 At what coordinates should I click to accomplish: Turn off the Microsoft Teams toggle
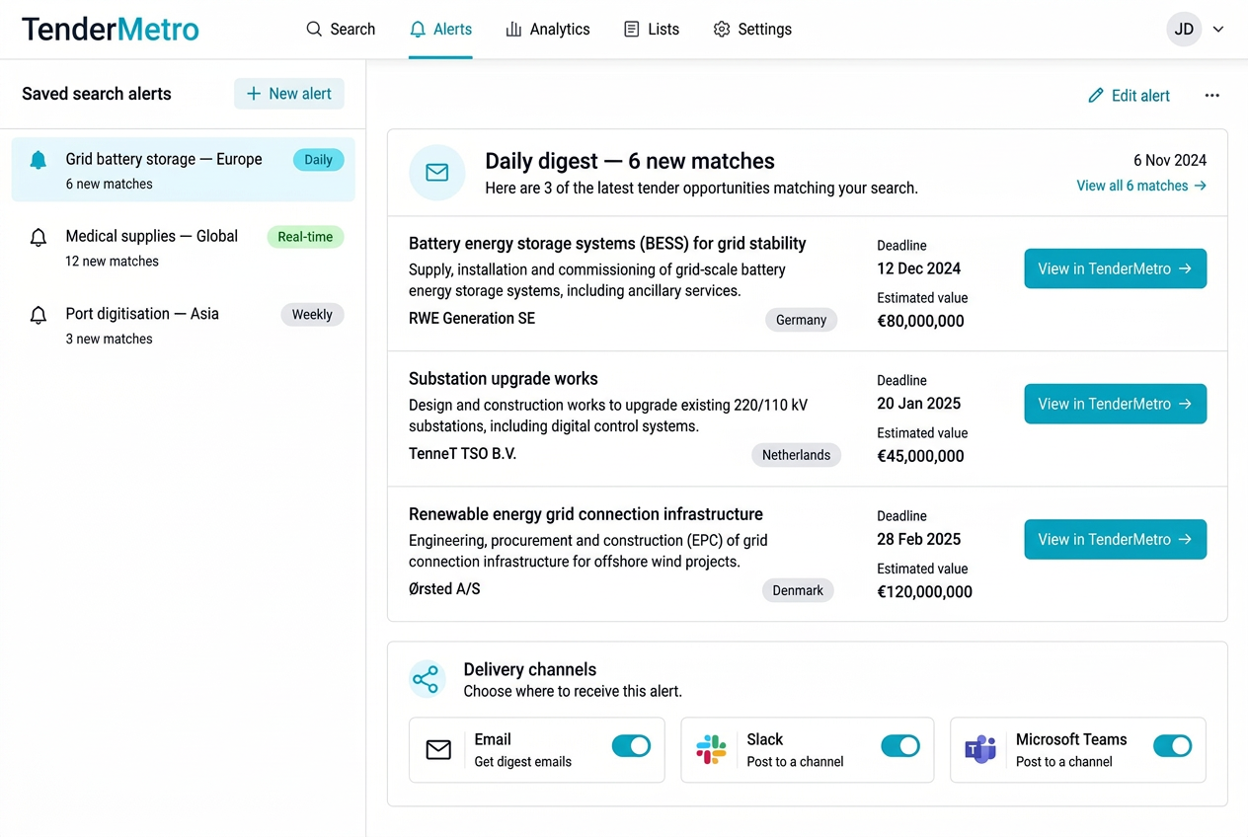click(x=1173, y=746)
